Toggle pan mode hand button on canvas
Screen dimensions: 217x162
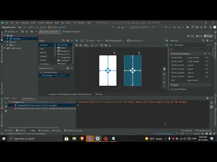(x=165, y=69)
